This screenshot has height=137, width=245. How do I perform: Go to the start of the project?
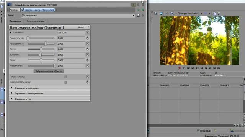coord(206,68)
